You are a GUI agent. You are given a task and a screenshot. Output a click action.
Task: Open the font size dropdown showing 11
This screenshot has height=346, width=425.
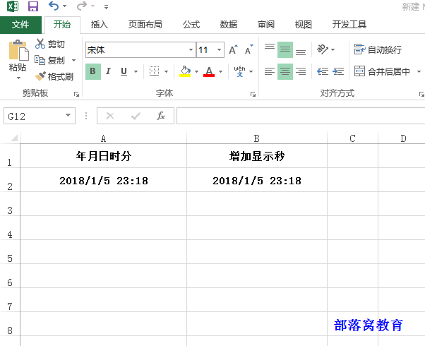pyautogui.click(x=219, y=50)
